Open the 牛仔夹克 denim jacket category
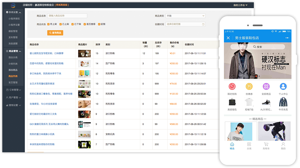Viewport: 300px width, 168px height. 283,102
